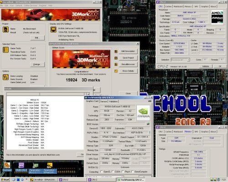Click the DRAM Frequency value in CPU-Z

(x=198, y=152)
